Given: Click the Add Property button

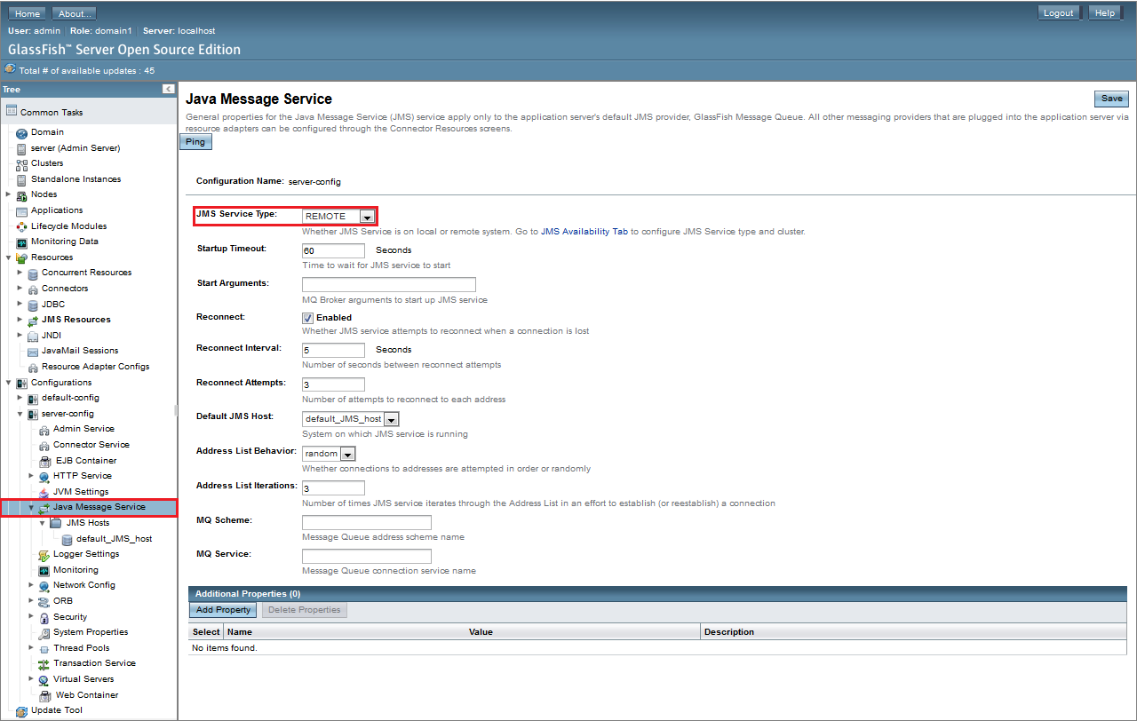Looking at the screenshot, I should [223, 610].
